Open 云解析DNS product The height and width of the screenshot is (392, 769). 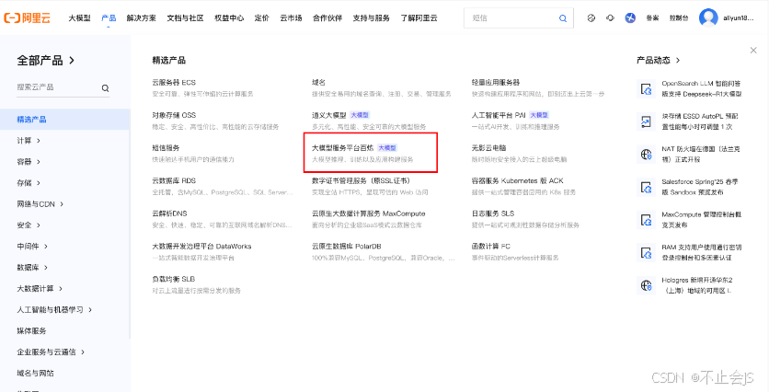coord(169,213)
